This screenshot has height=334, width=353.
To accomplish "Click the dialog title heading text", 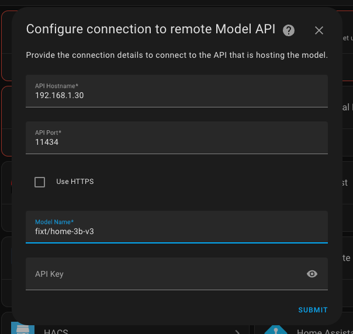I will tap(151, 29).
